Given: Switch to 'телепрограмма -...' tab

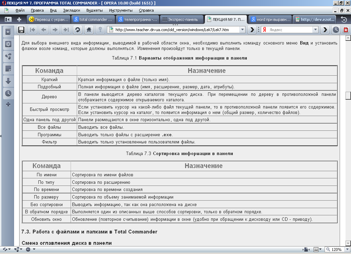Looking at the screenshot, I should (x=137, y=20).
